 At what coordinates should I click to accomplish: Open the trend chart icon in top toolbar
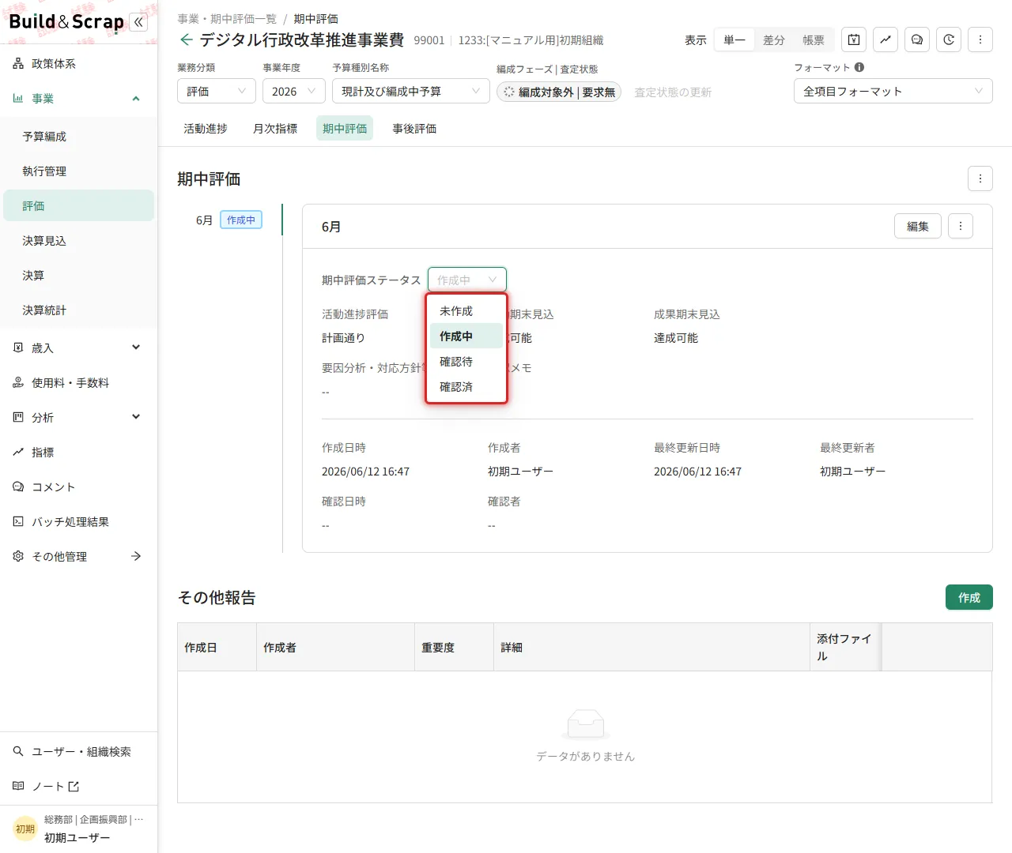[x=885, y=39]
